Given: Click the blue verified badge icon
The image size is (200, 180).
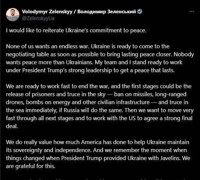Looking at the screenshot, I should tap(140, 12).
